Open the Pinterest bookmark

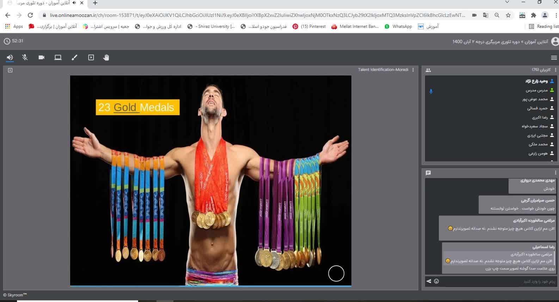coord(309,26)
